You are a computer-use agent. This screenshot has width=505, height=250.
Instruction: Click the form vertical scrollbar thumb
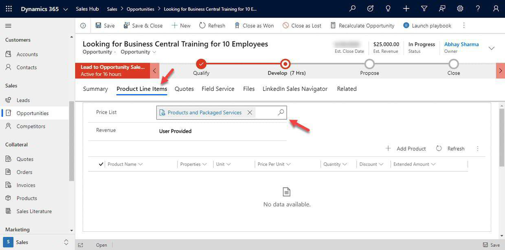[x=502, y=137]
